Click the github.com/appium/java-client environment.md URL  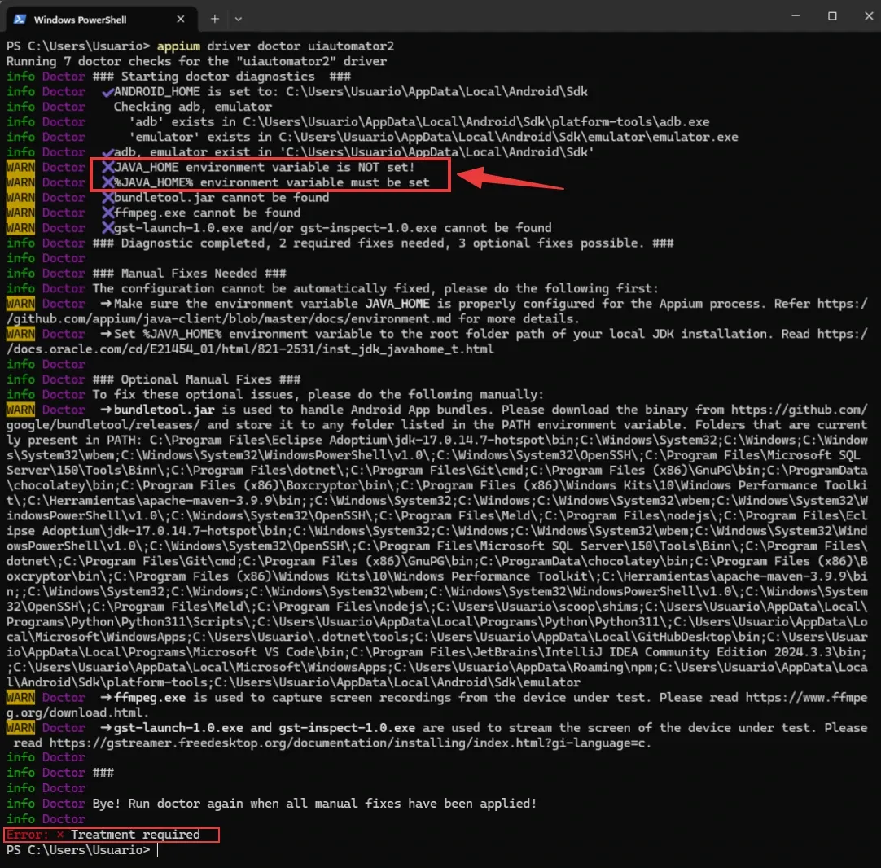tap(229, 319)
